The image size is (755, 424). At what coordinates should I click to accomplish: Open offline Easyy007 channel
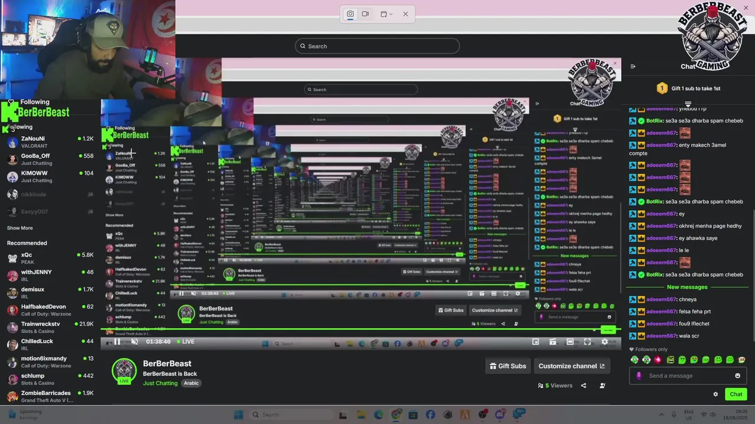point(50,211)
